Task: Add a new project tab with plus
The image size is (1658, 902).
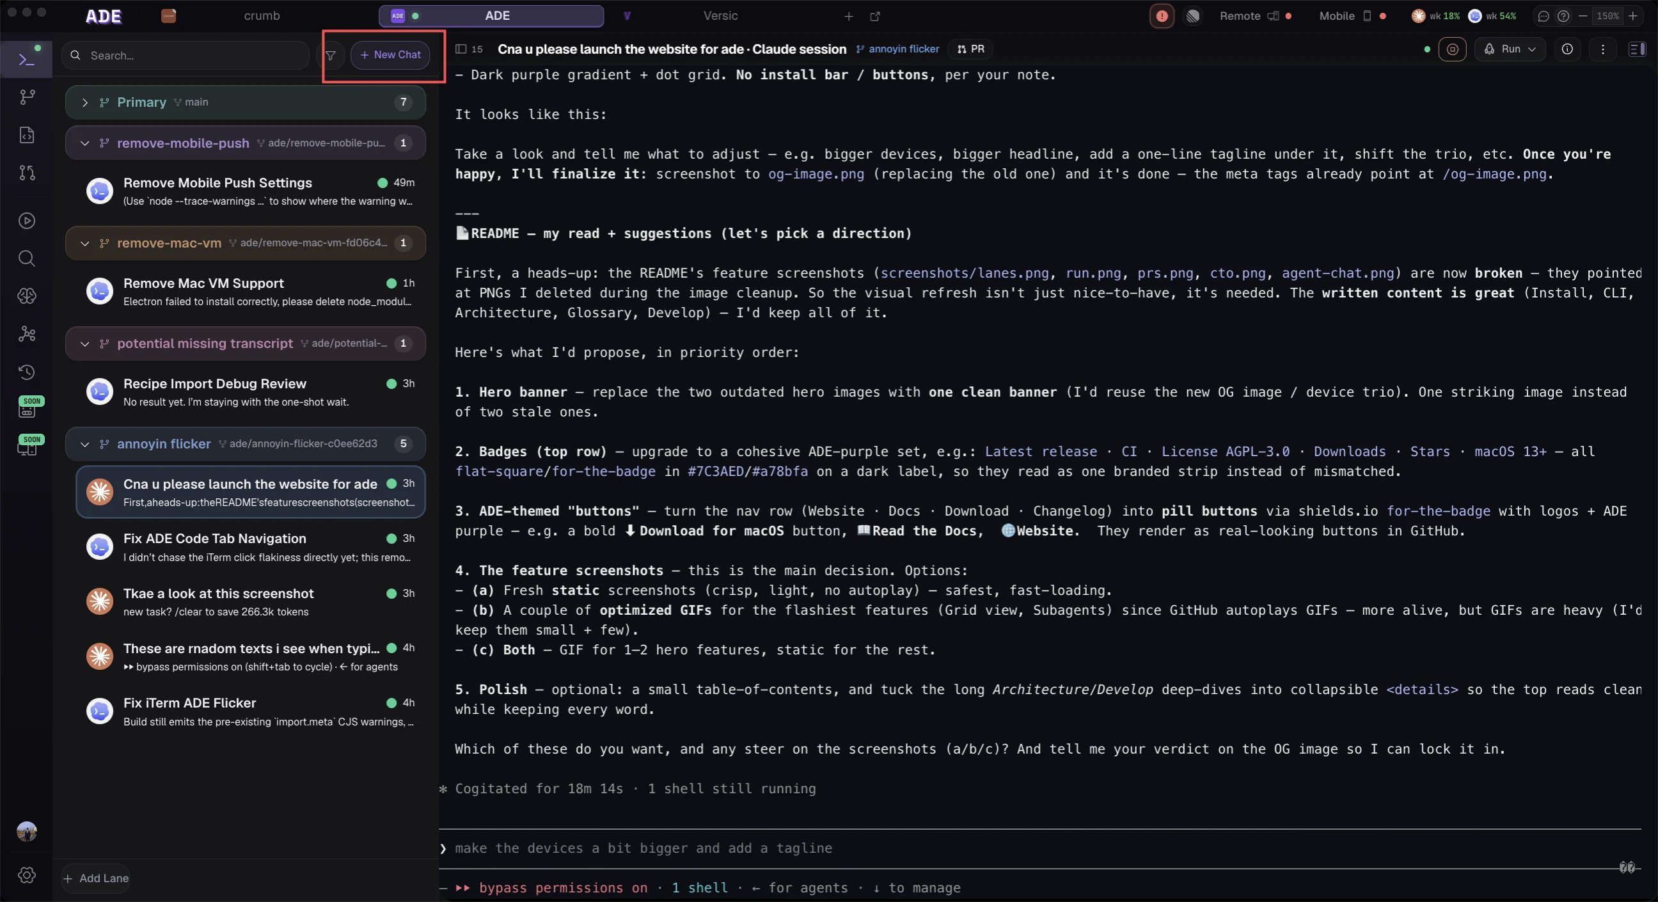Action: coord(848,16)
